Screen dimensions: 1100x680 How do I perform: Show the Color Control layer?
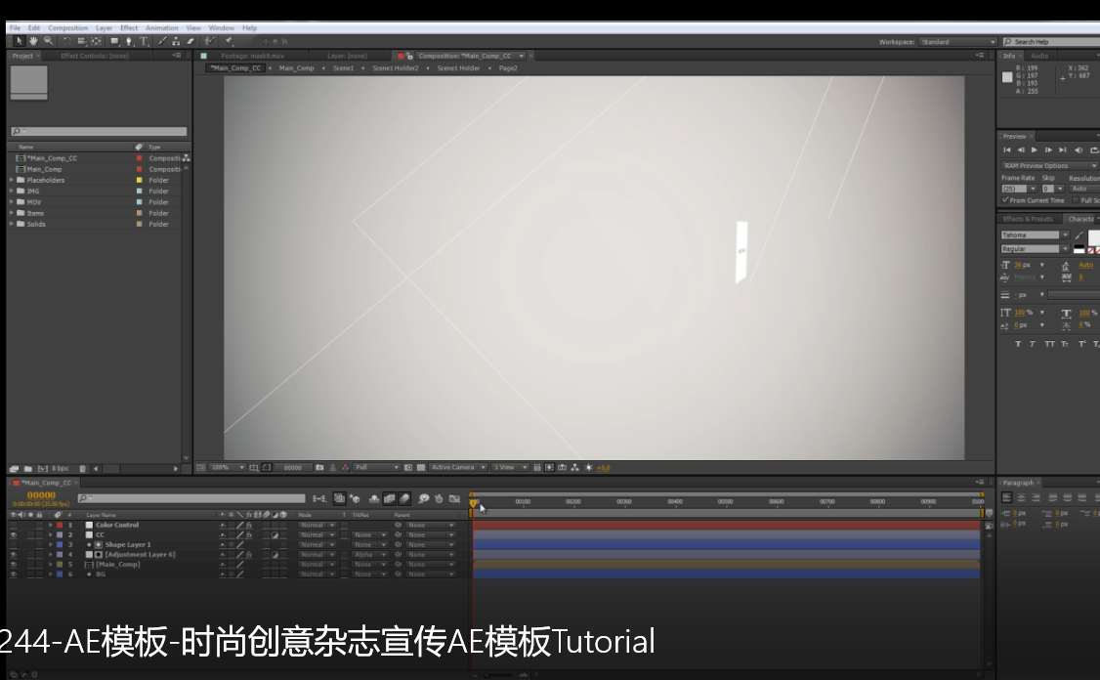coord(14,525)
